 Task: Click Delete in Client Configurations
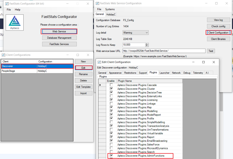84,80
